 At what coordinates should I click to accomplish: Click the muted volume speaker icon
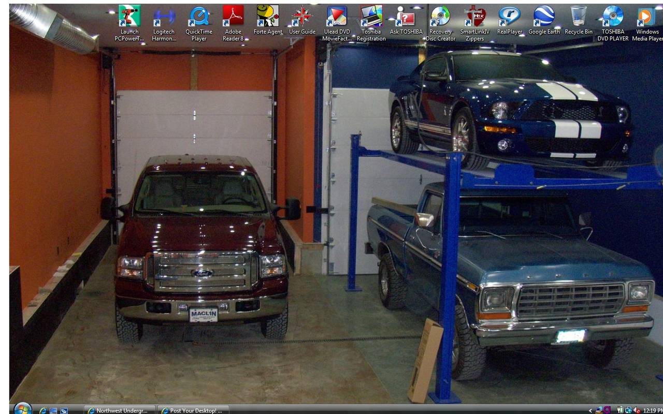coord(636,410)
